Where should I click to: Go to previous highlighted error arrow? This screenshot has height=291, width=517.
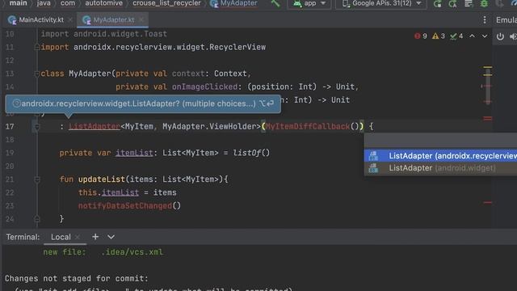coord(472,36)
